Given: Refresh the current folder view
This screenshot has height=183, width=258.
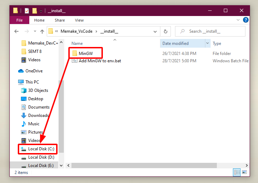Looking at the screenshot, I should (166, 31).
